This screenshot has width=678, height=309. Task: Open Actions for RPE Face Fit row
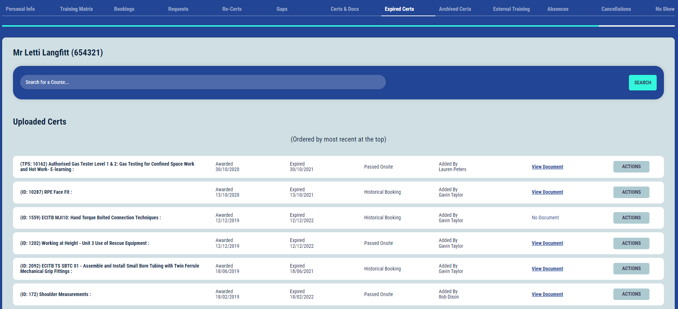(x=631, y=192)
